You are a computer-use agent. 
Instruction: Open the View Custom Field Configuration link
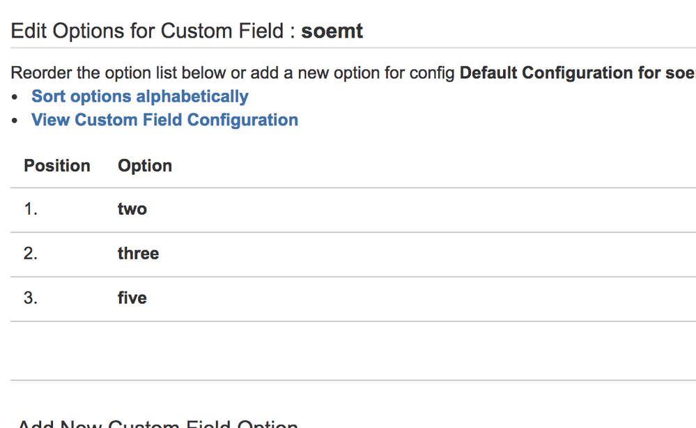(164, 120)
